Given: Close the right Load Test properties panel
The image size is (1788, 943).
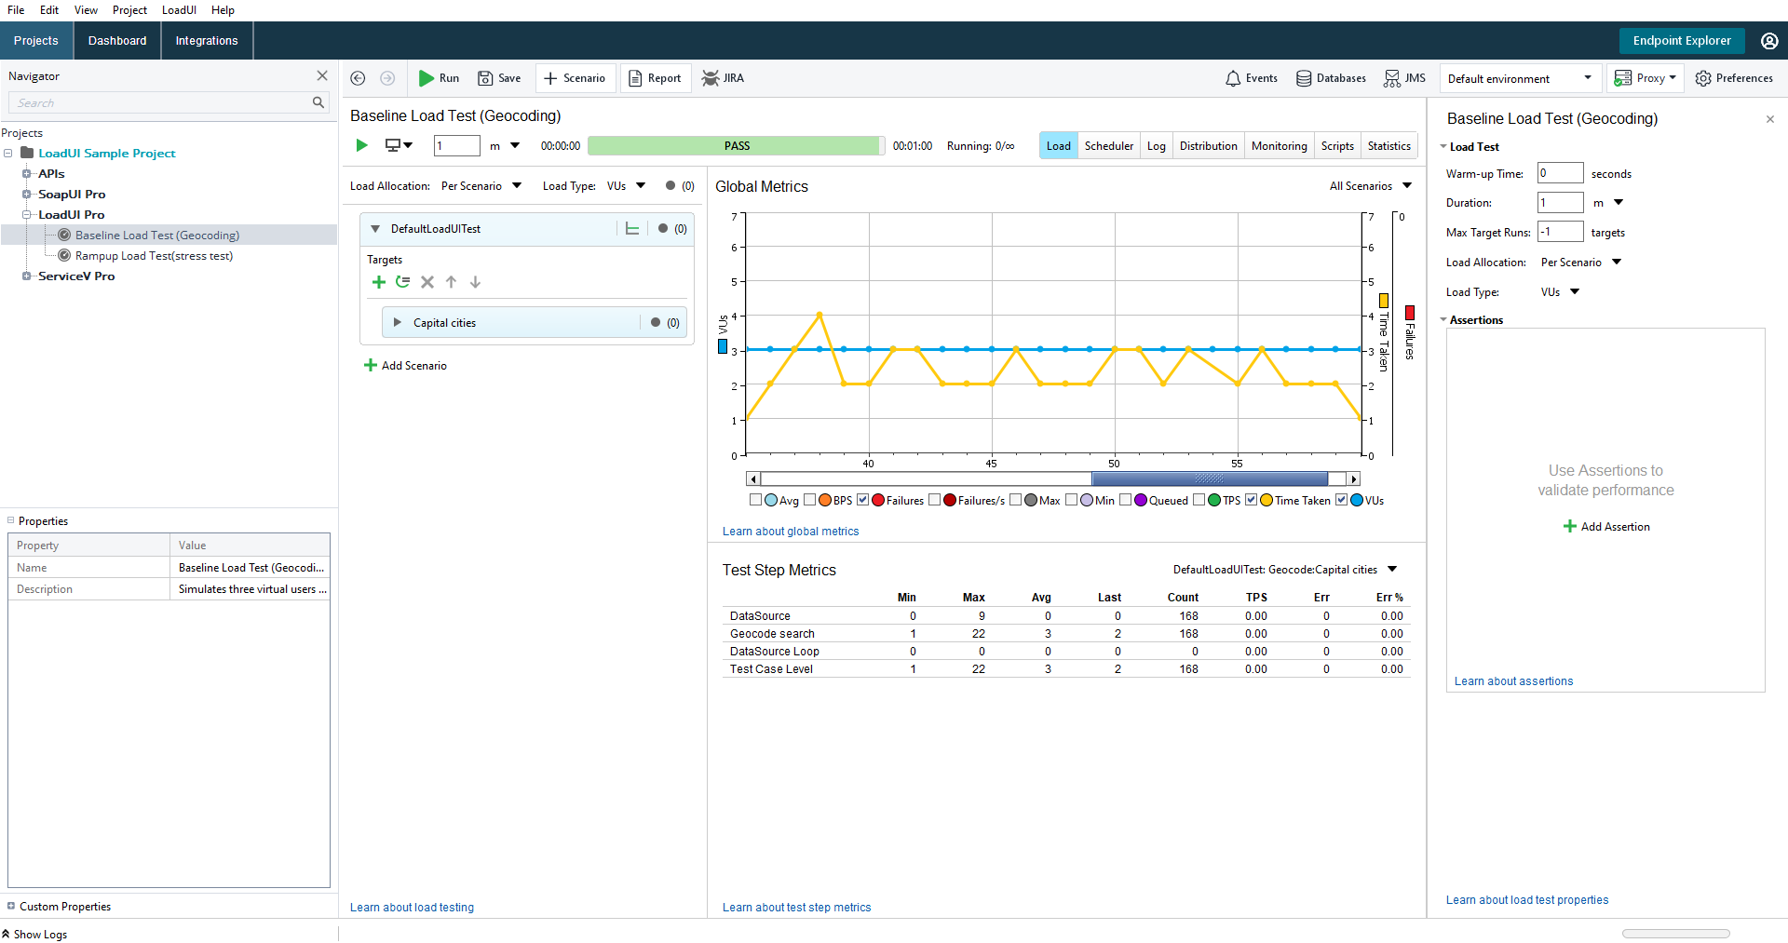Looking at the screenshot, I should pyautogui.click(x=1770, y=119).
